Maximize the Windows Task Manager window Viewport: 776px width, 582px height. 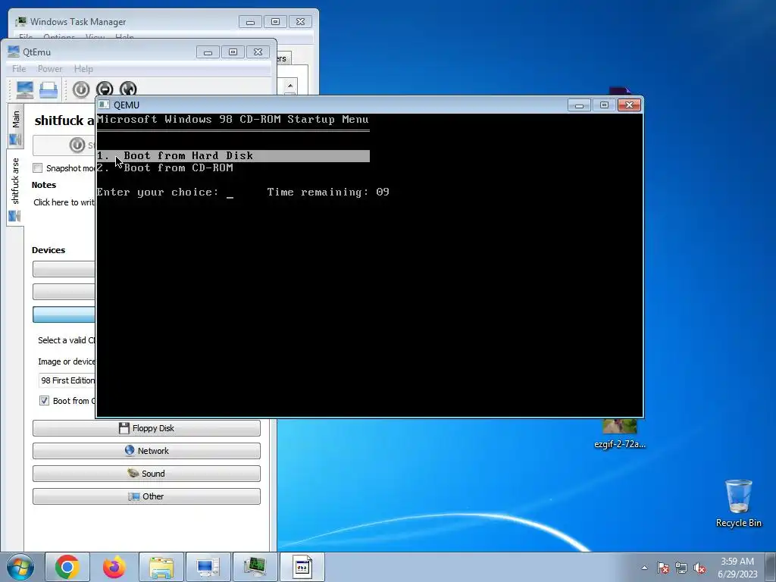click(x=275, y=22)
